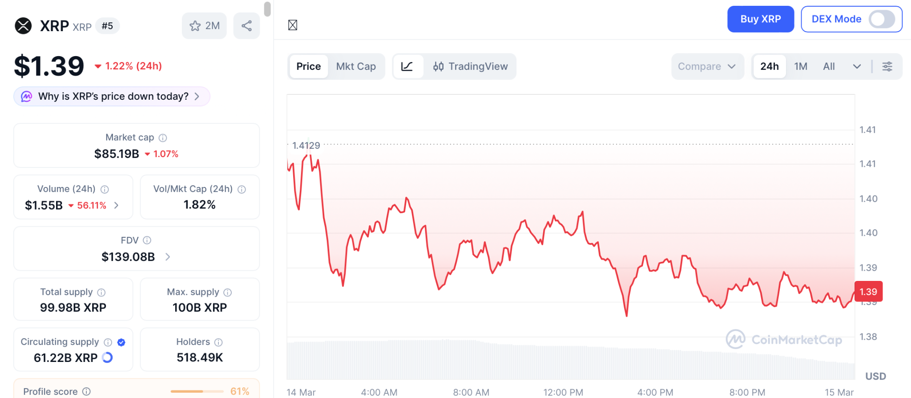This screenshot has height=398, width=911.
Task: Open the Compare dropdown
Action: click(x=707, y=66)
